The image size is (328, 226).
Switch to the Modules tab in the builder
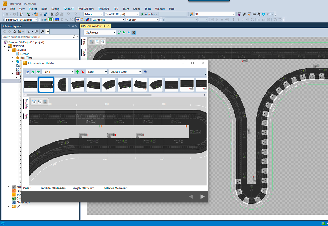coord(26,104)
